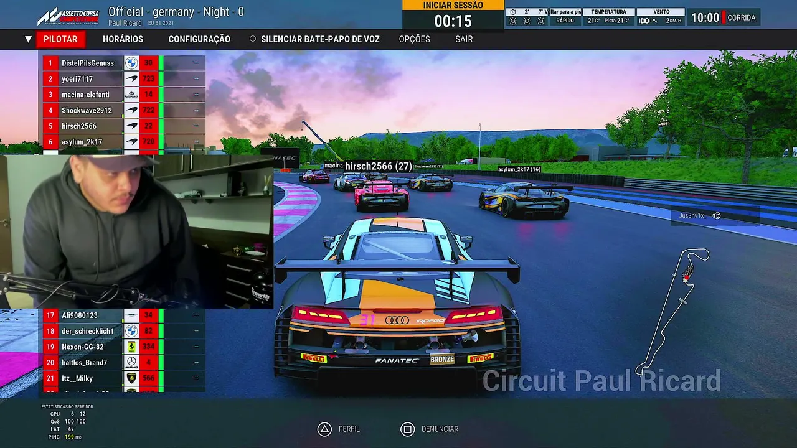Click the PERFIL button label
The height and width of the screenshot is (448, 797).
click(349, 429)
